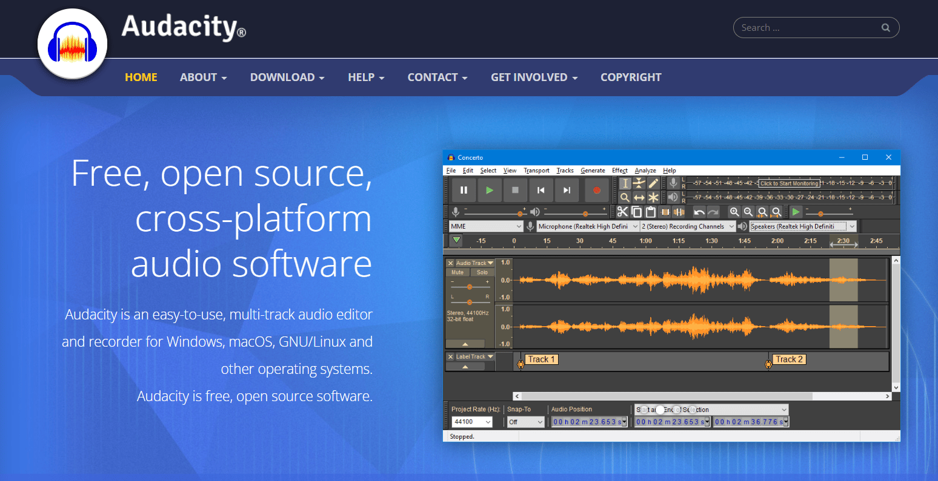Open the Generate menu in Audacity
Image resolution: width=938 pixels, height=481 pixels.
(593, 171)
